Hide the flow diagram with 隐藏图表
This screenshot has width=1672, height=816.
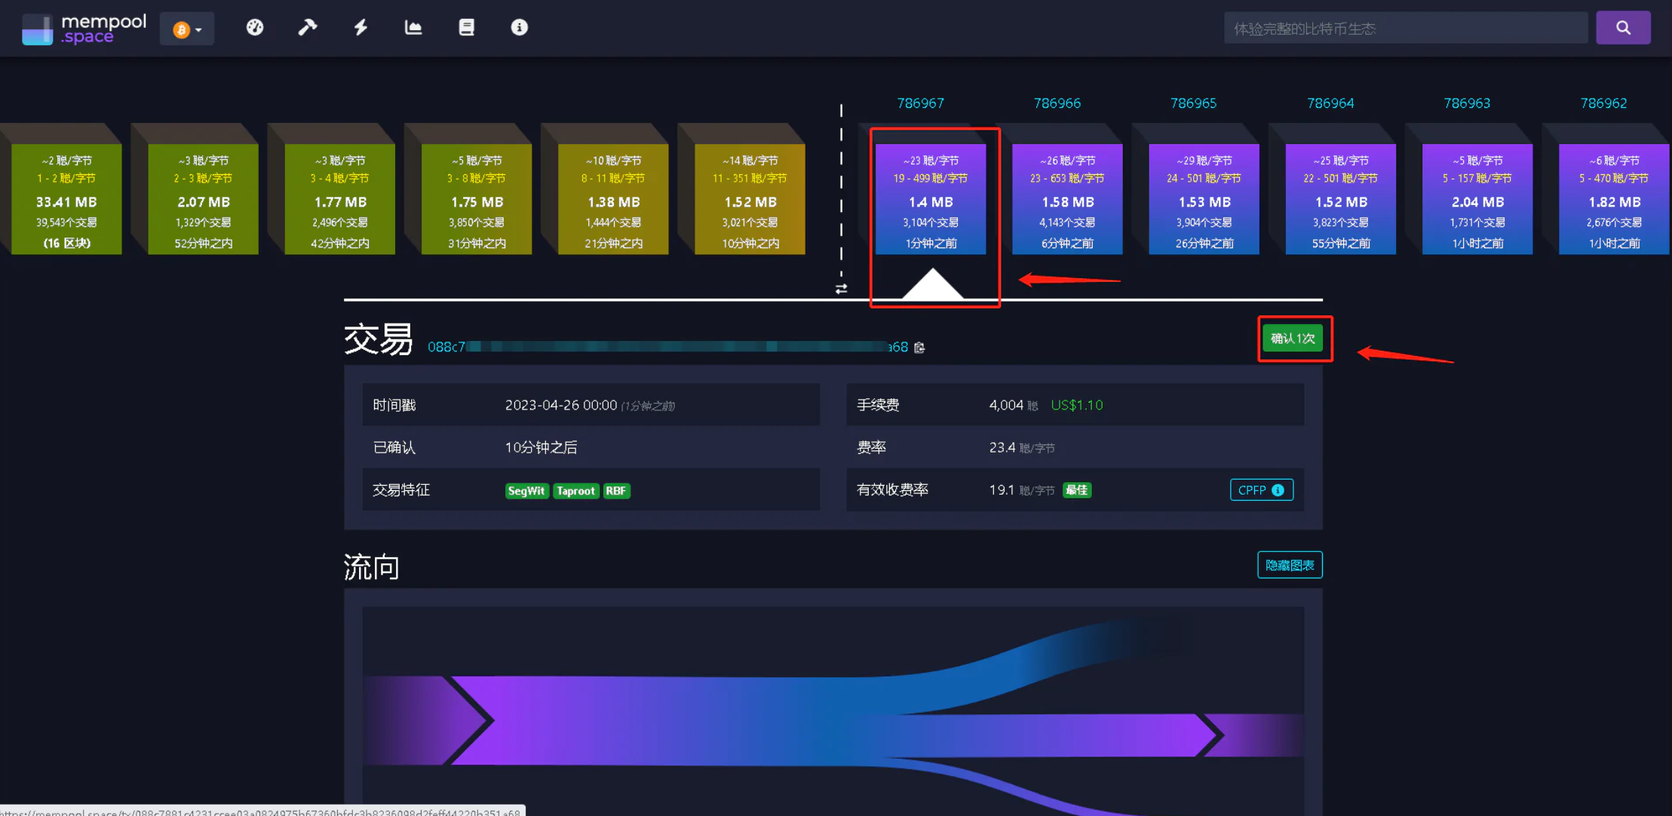coord(1290,565)
